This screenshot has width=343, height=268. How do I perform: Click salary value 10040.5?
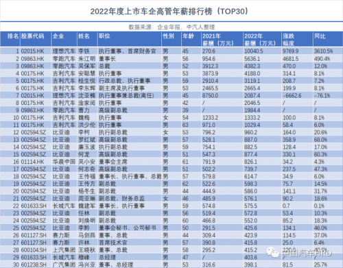254,51
